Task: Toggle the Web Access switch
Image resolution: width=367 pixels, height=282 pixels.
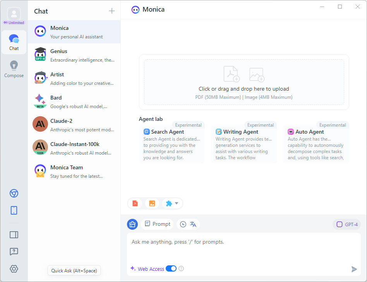Action: (171, 269)
